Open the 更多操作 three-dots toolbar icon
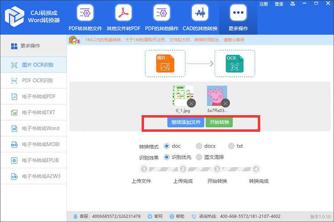This screenshot has height=222, width=334. pyautogui.click(x=238, y=13)
